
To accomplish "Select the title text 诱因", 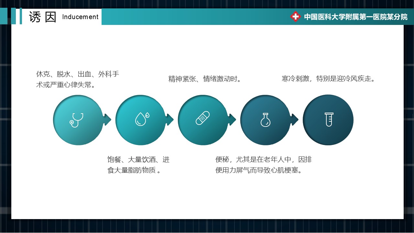I will 43,17.
